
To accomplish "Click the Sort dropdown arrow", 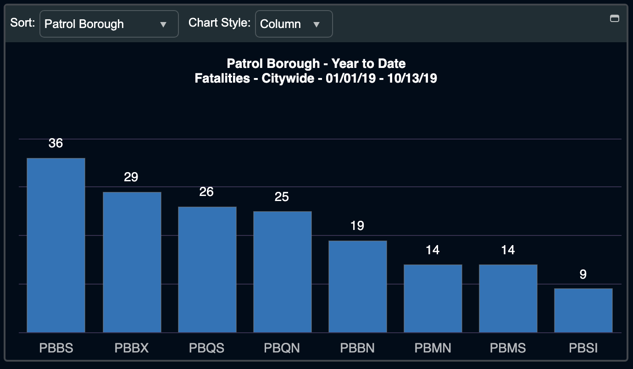I will (x=163, y=24).
